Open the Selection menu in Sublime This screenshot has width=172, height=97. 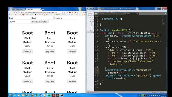[94, 11]
